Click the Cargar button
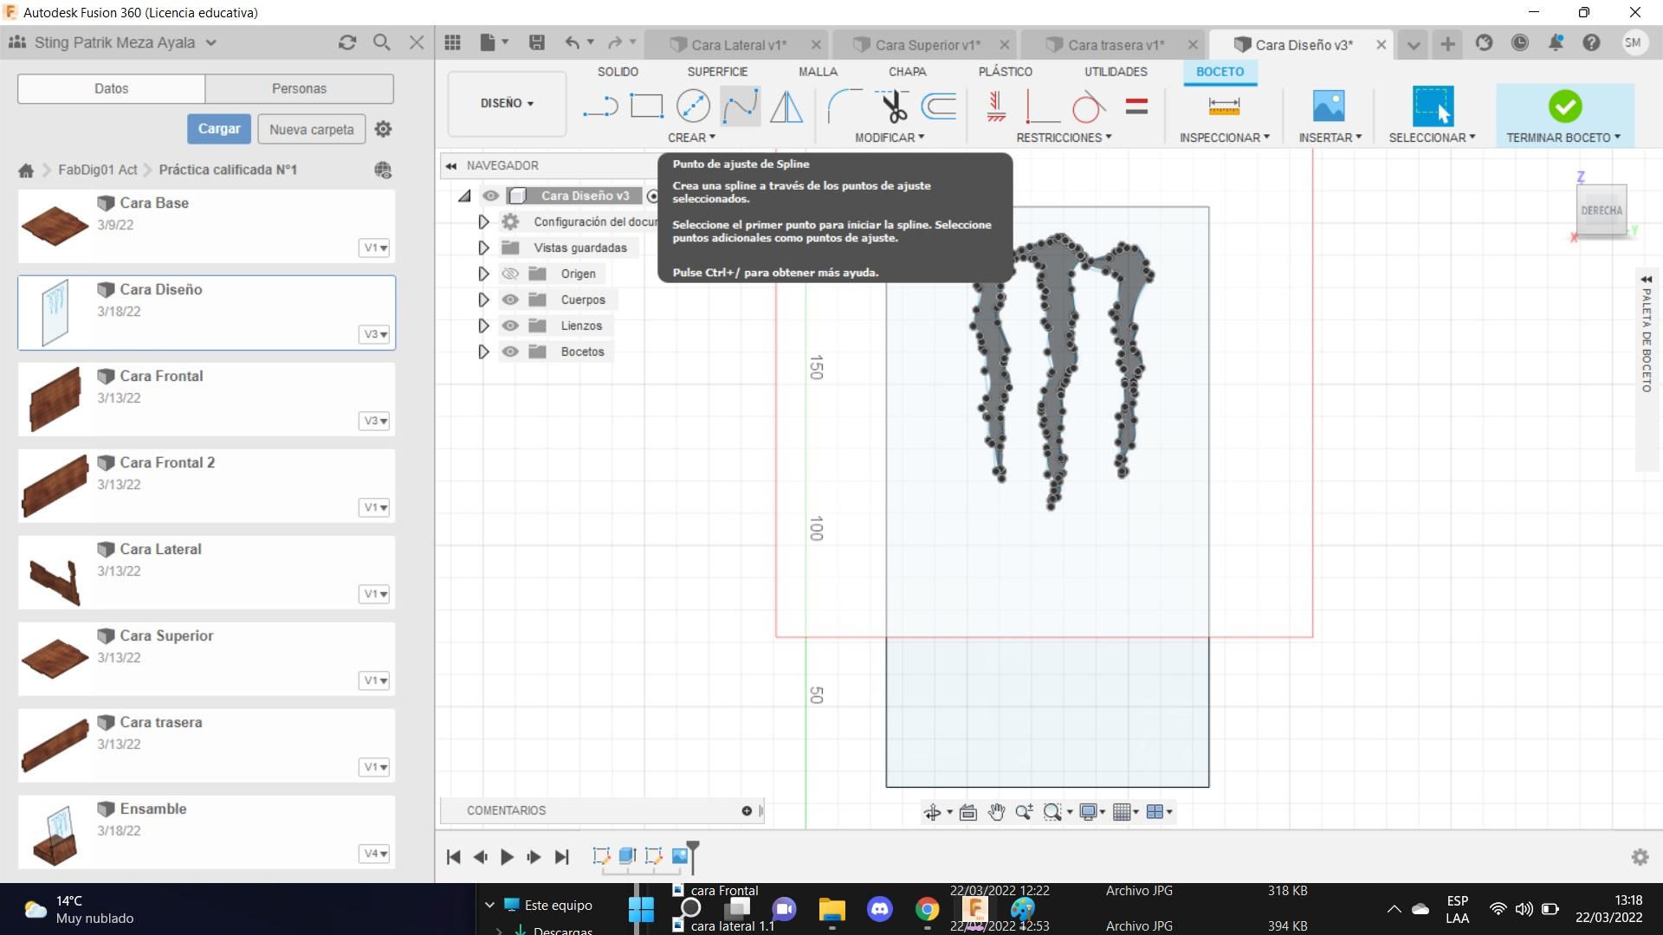The height and width of the screenshot is (935, 1663). point(219,129)
